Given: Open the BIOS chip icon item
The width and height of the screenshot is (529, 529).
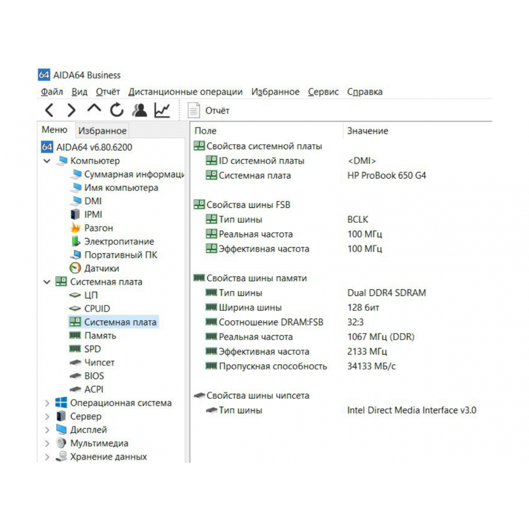Looking at the screenshot, I should tap(75, 376).
